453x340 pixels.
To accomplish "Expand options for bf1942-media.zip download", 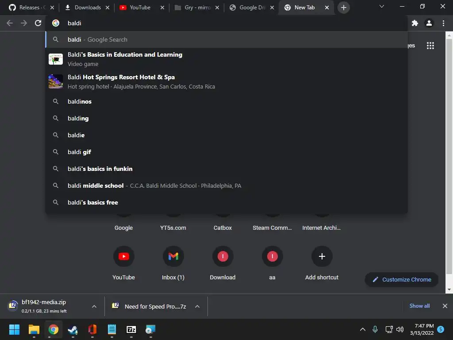I will [94, 306].
